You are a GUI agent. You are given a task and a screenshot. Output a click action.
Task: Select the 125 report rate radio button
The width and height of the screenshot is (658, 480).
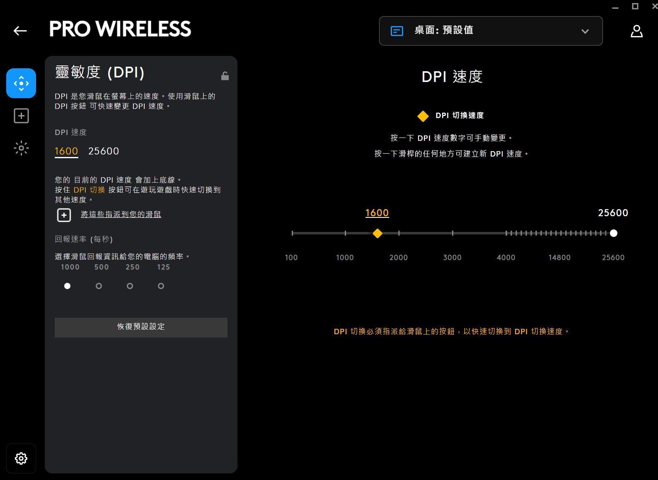click(x=161, y=286)
